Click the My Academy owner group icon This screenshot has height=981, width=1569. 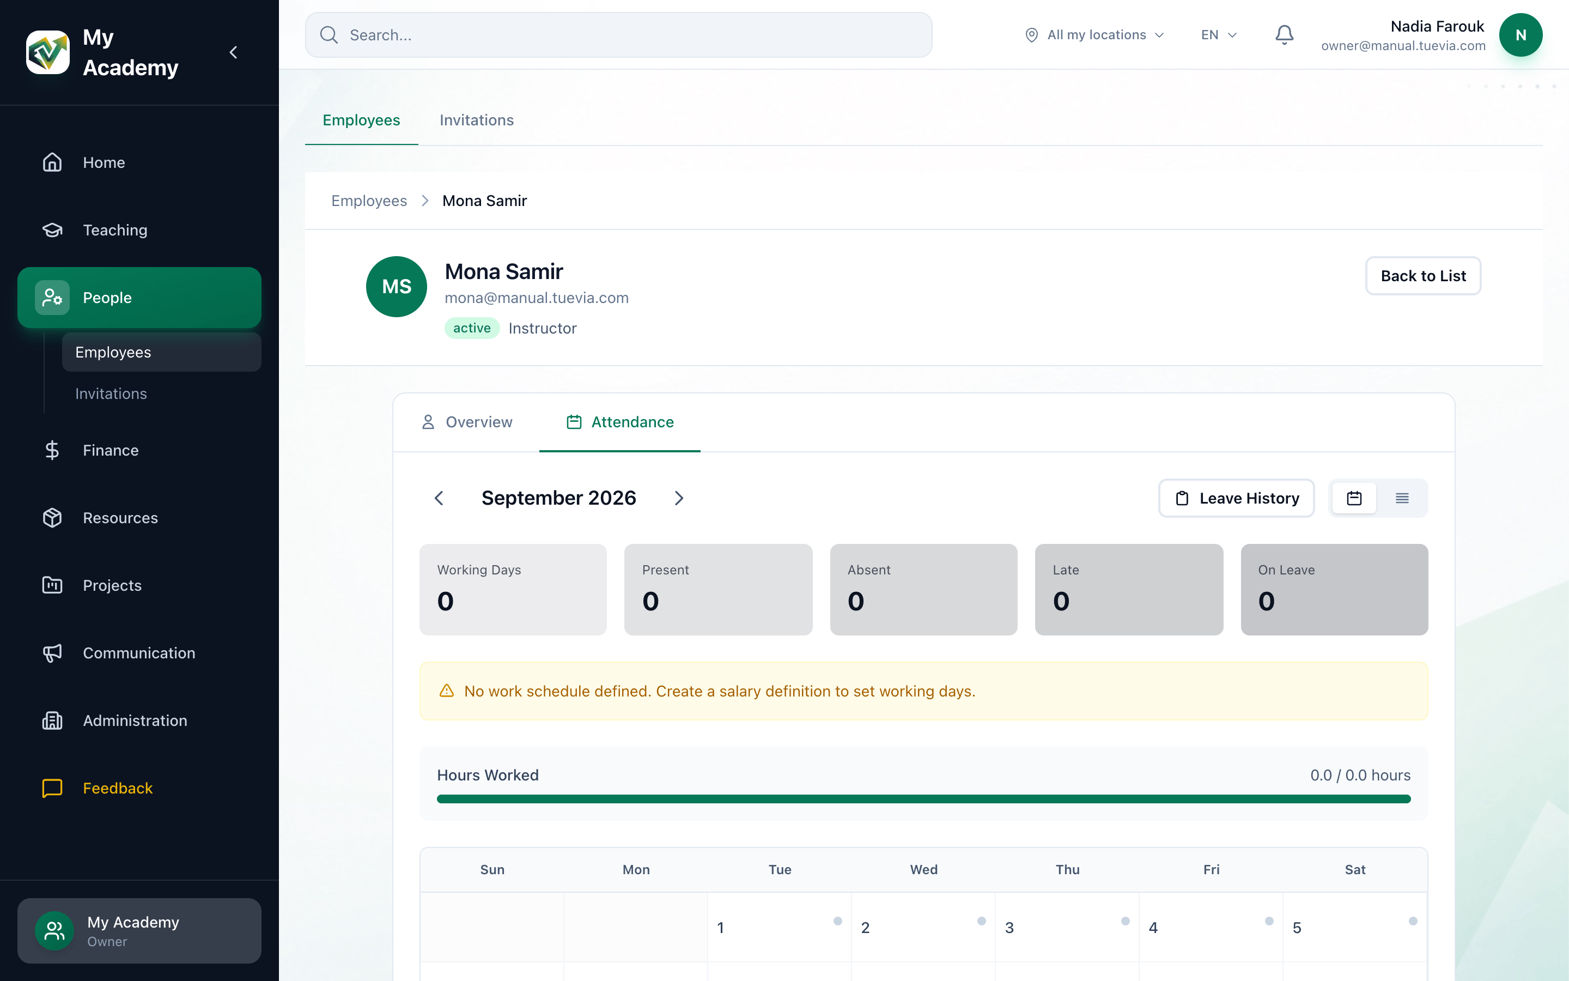[54, 931]
